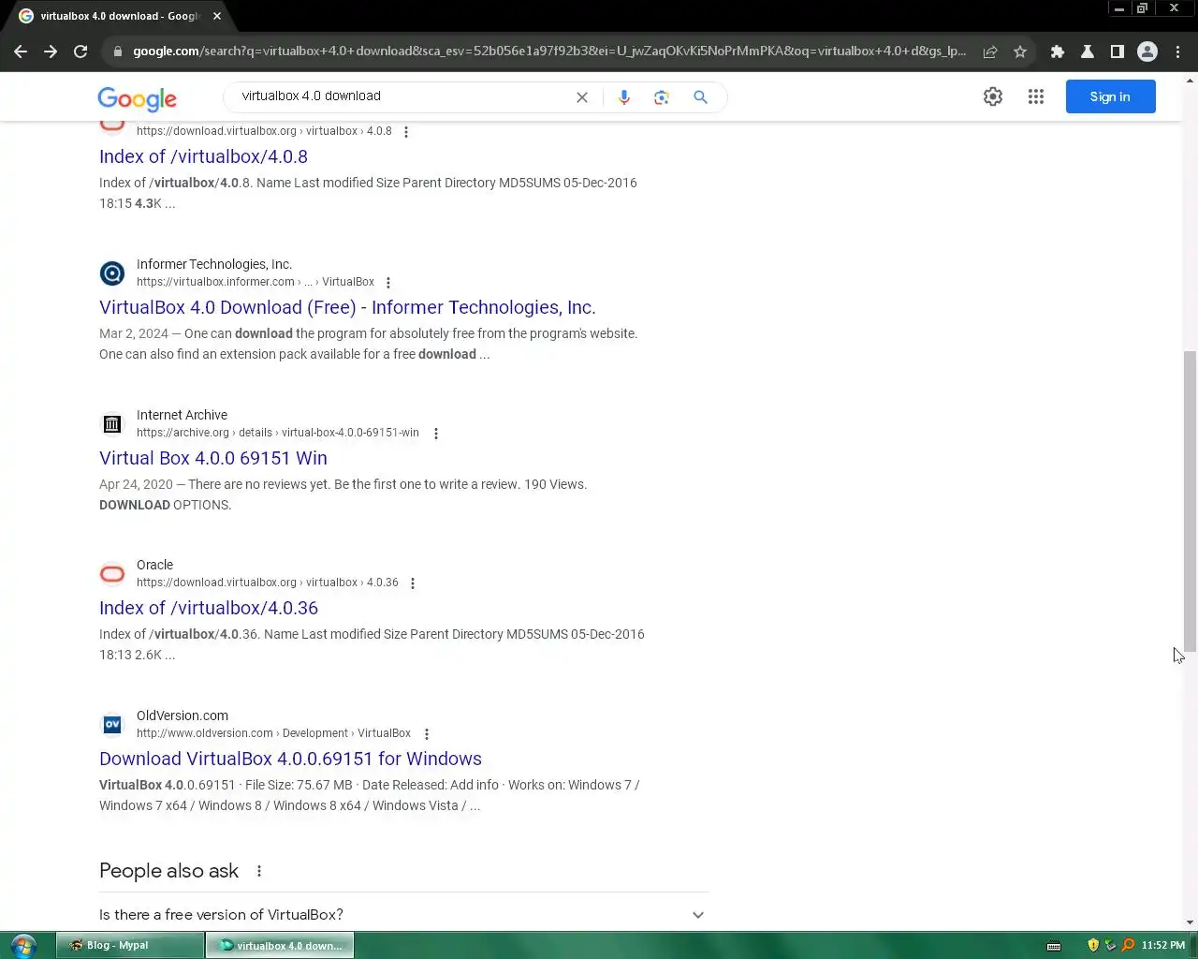Click the browser address bar URL
The height and width of the screenshot is (959, 1198).
[x=549, y=52]
